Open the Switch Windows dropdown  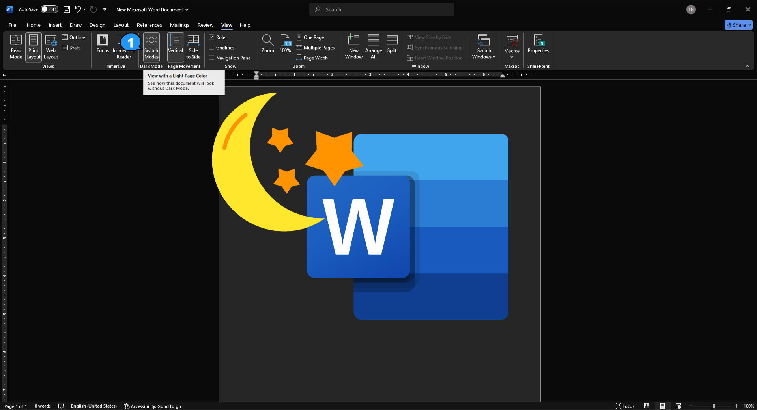[x=484, y=47]
